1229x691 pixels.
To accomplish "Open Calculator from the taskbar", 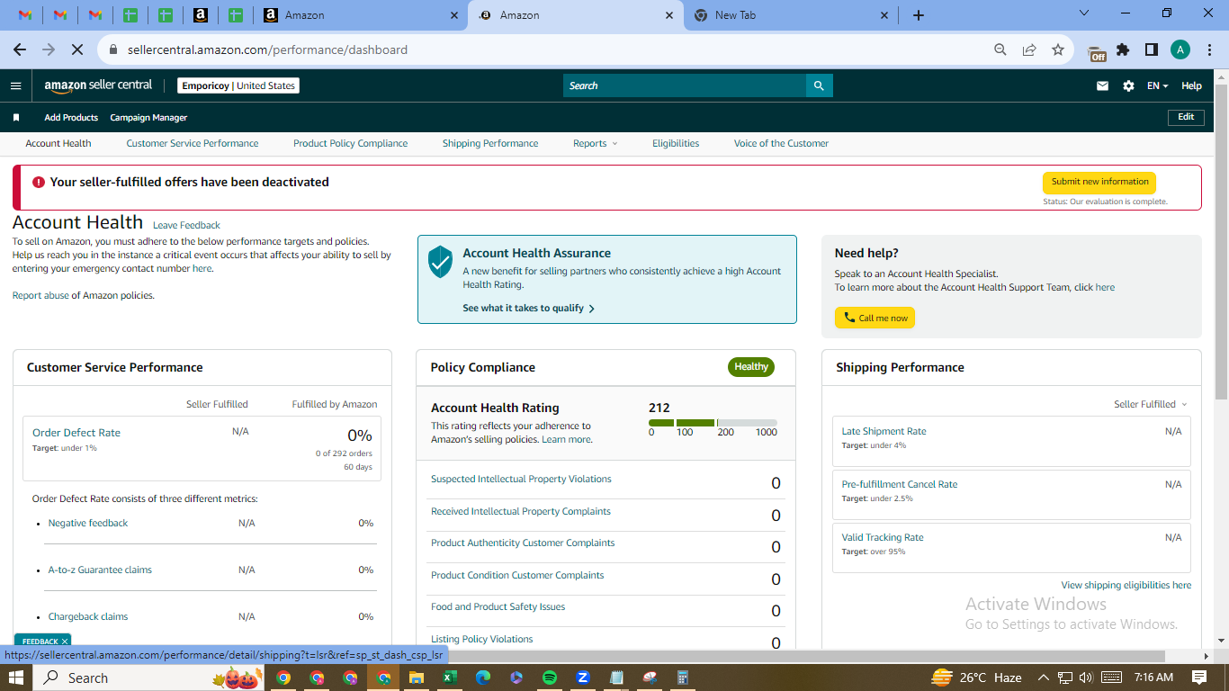I will click(x=683, y=678).
